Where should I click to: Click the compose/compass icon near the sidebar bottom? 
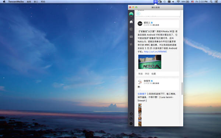coord(131,119)
